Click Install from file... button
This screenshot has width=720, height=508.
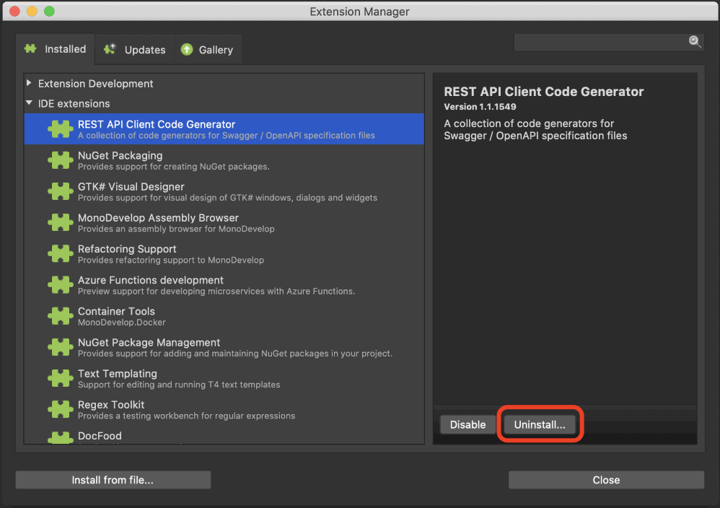(x=113, y=480)
